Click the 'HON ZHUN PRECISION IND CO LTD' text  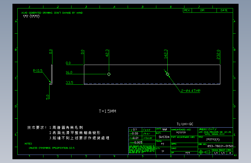(215, 132)
